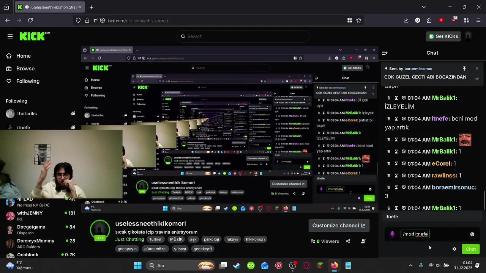Ban eCorel using the shield icon
Viewport: 486px width, 273px height.
[404, 163]
